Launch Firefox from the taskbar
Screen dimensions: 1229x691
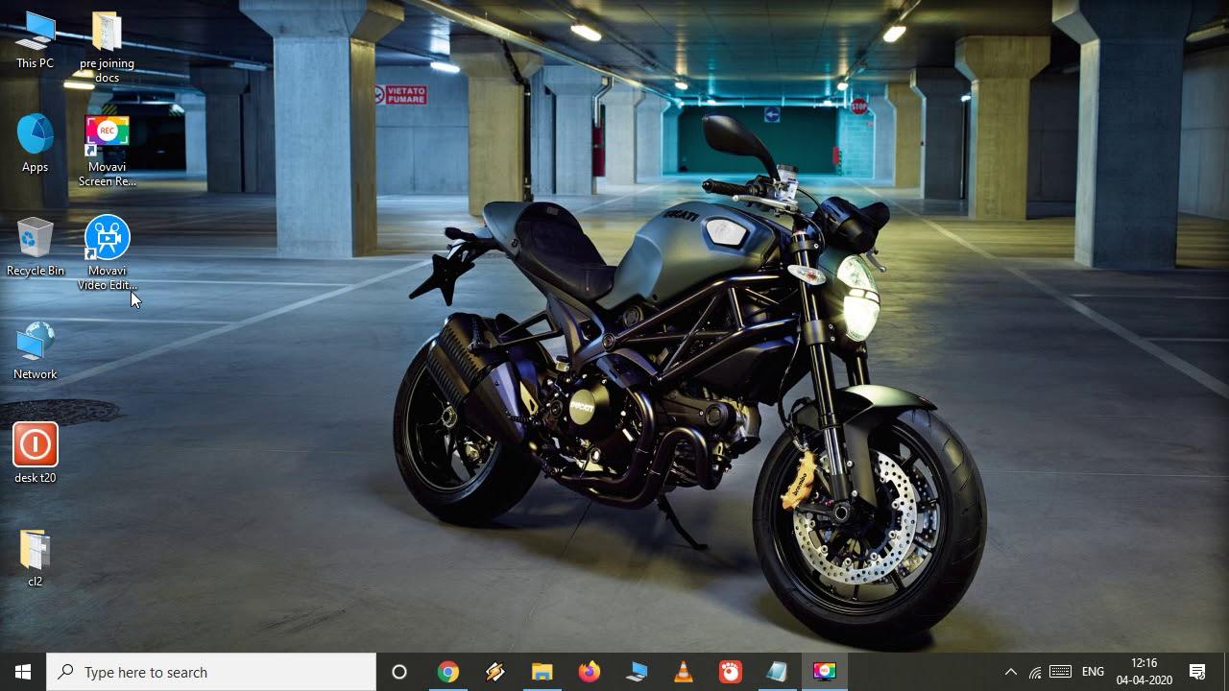590,672
